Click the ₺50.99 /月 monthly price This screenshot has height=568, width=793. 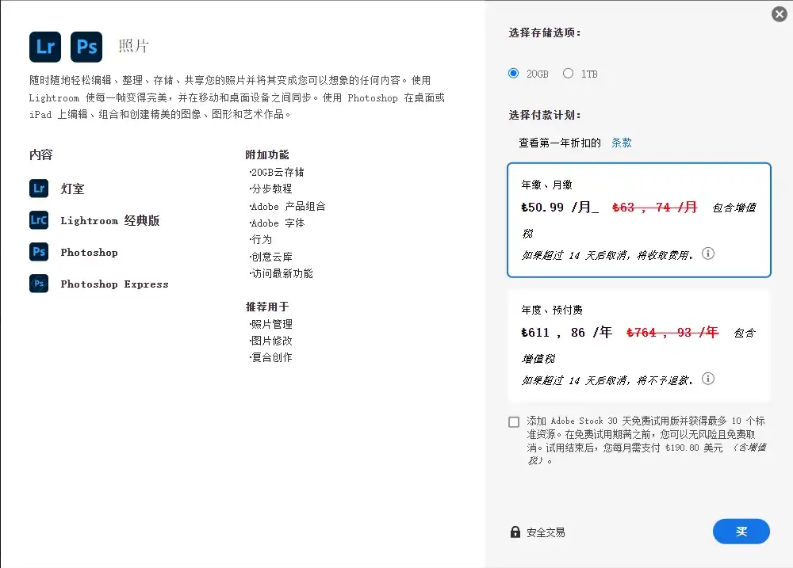(x=560, y=208)
